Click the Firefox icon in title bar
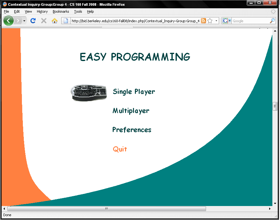The image size is (280, 220). tap(5, 4)
